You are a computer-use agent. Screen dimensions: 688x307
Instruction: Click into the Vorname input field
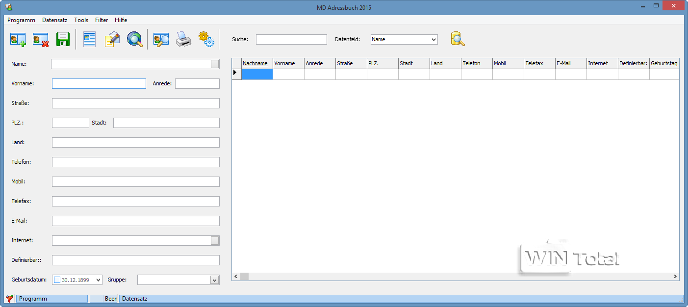click(99, 83)
